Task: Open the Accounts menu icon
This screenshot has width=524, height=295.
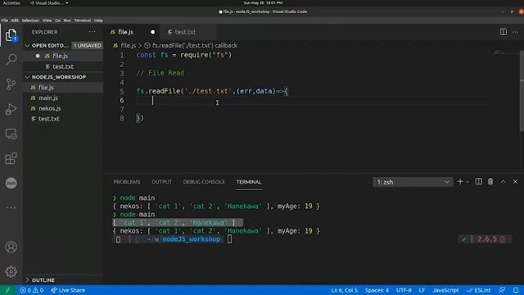Action: (11, 247)
